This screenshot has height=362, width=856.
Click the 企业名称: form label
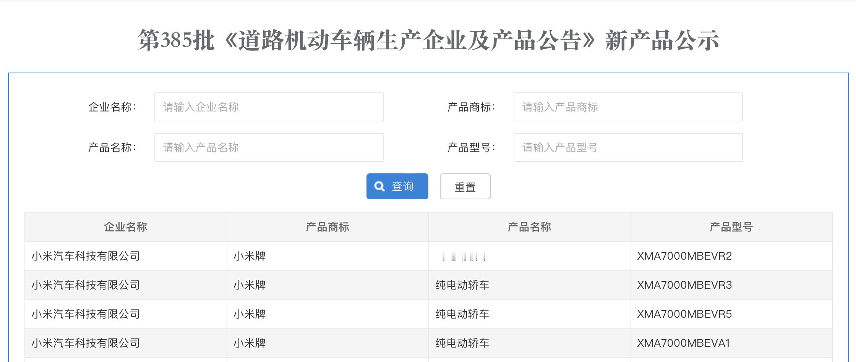tap(112, 107)
